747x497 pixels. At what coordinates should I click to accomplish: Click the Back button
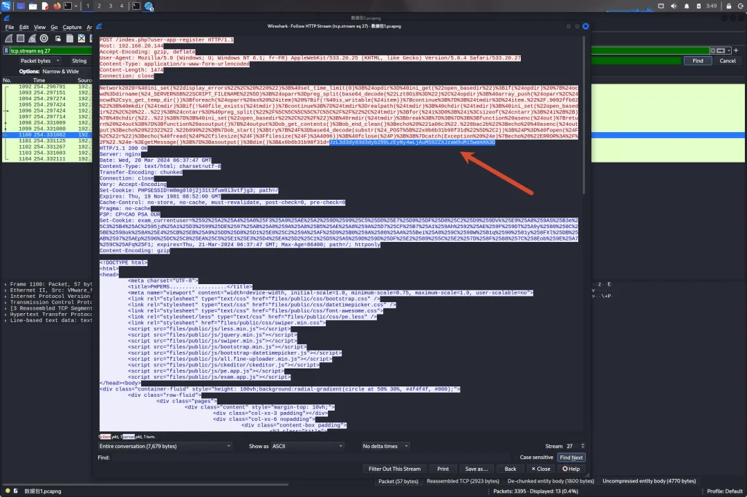pos(510,469)
